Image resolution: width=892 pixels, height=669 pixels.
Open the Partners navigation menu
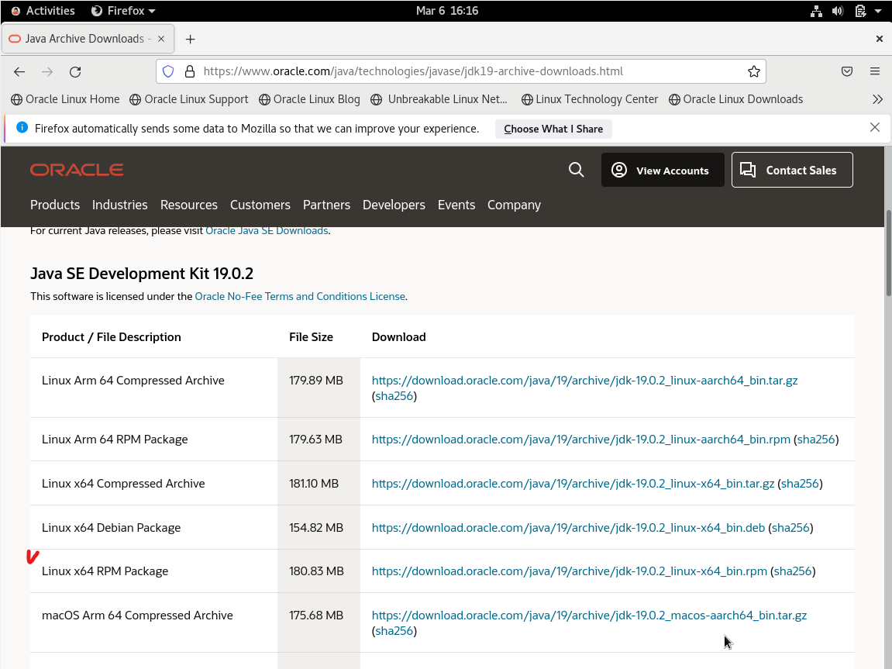326,205
